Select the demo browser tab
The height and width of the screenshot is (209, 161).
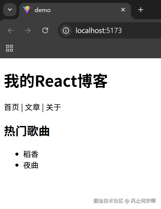pos(75,10)
